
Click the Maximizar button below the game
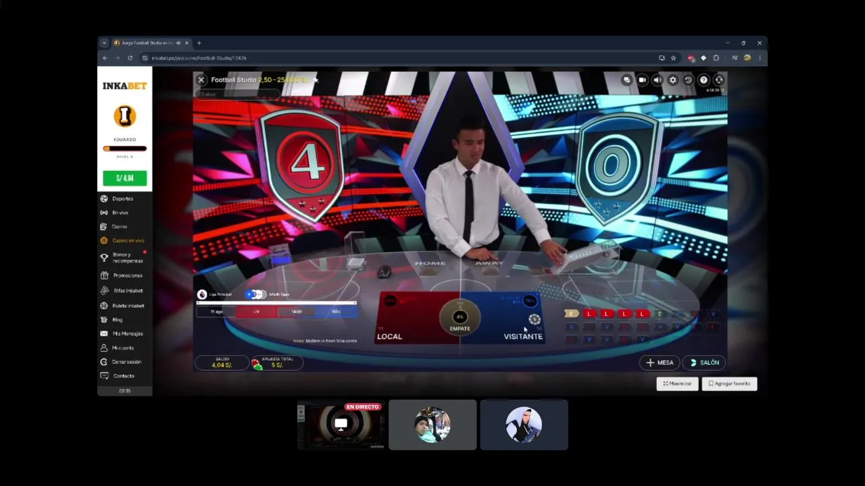coord(677,383)
